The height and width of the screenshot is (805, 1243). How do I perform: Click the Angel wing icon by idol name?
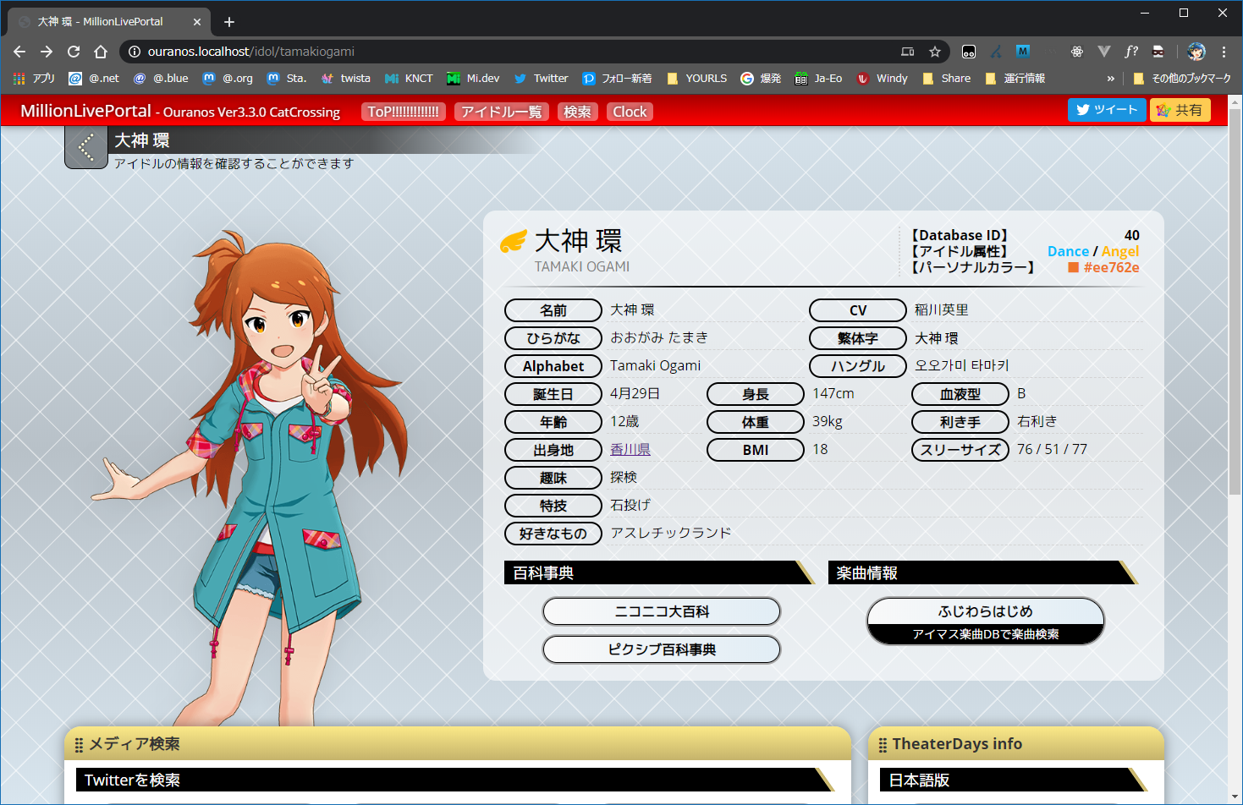(x=514, y=242)
